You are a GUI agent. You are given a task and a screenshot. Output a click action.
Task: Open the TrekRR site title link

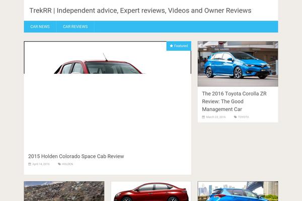pos(140,11)
